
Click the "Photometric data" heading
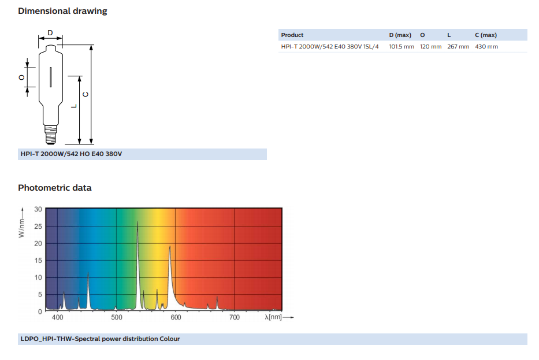54,188
